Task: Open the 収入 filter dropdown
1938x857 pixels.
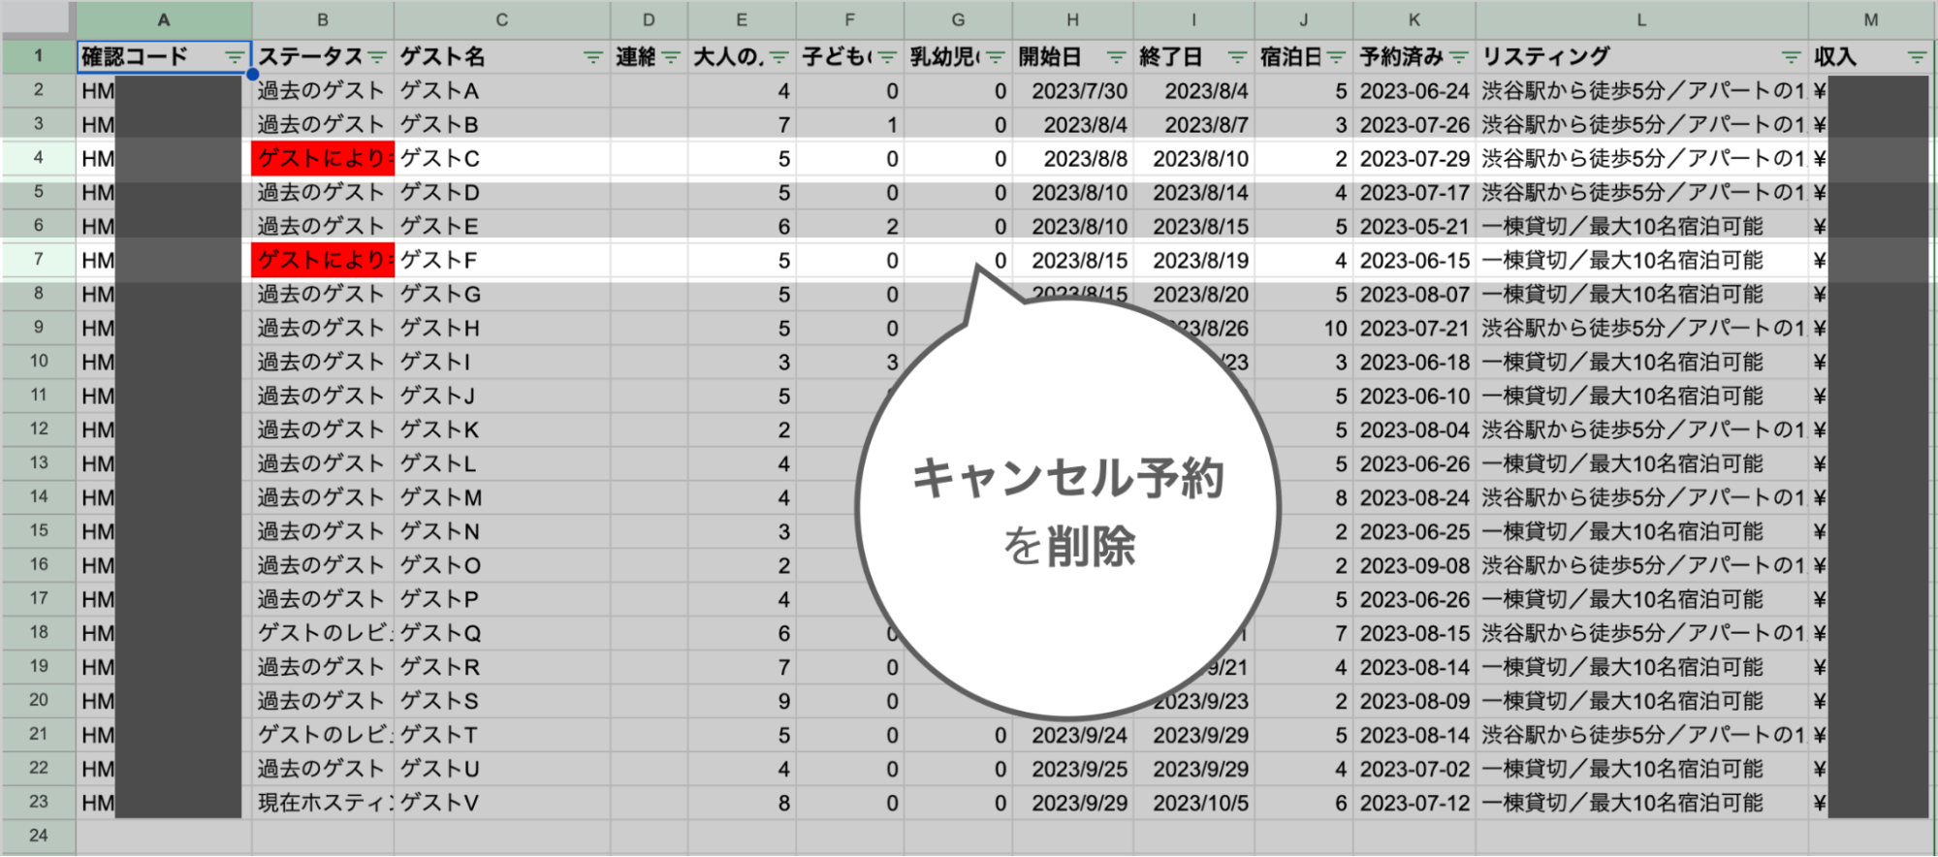Action: pos(1916,58)
